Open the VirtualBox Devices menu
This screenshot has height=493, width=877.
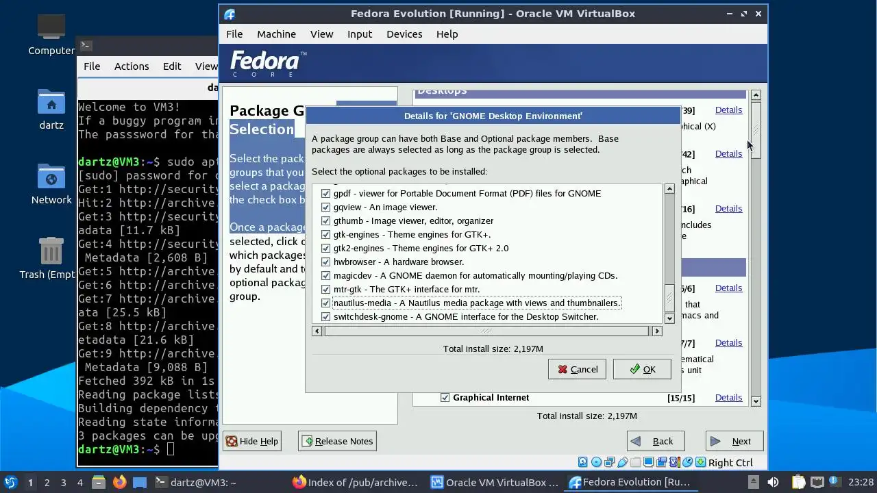[x=404, y=34]
